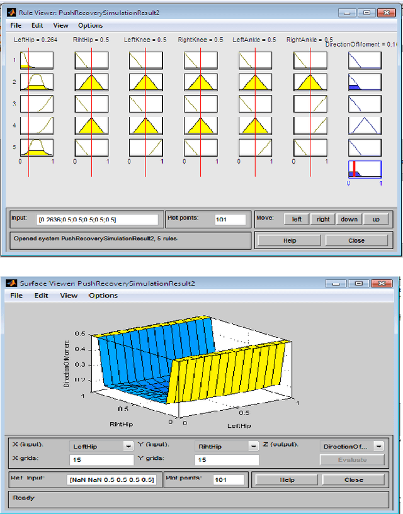Open File menu in Rule Viewer

(x=16, y=26)
